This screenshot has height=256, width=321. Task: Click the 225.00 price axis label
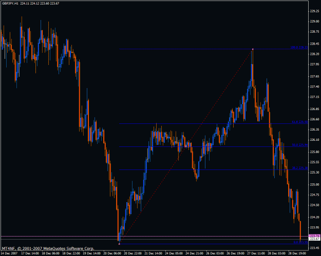314,184
